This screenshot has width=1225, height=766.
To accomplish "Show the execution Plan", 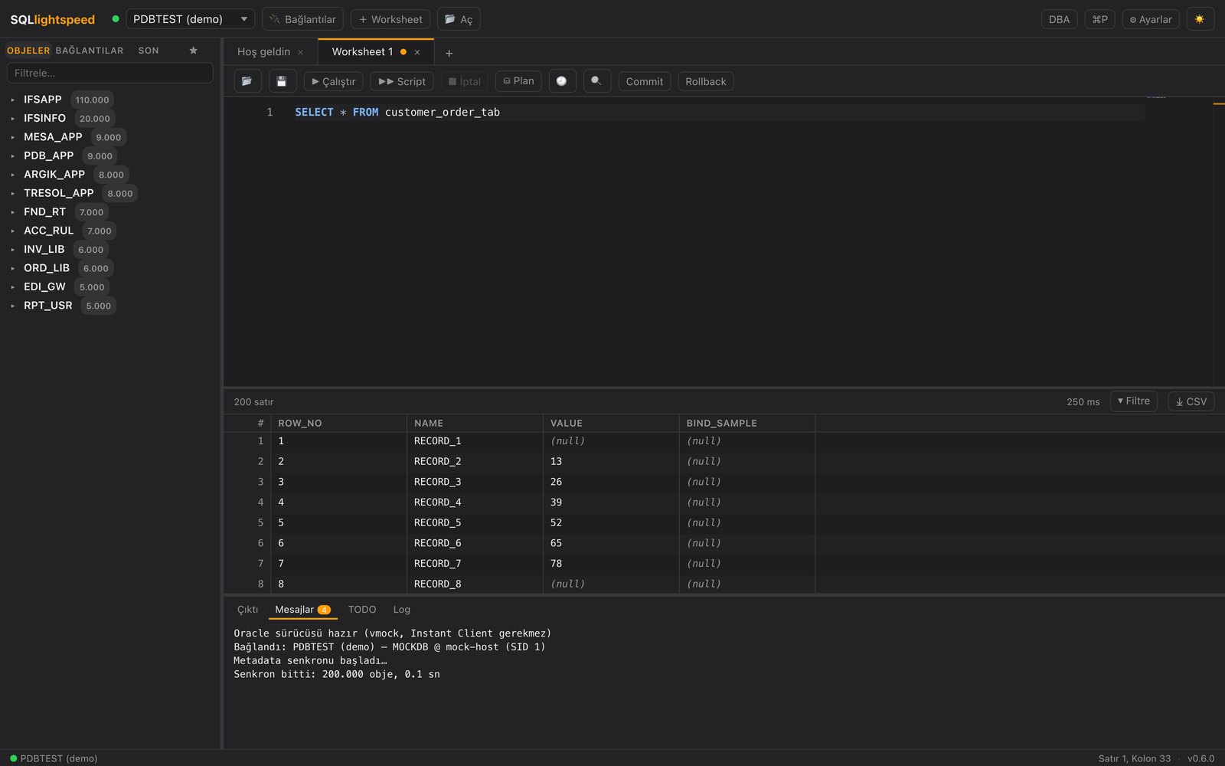I will click(x=518, y=81).
